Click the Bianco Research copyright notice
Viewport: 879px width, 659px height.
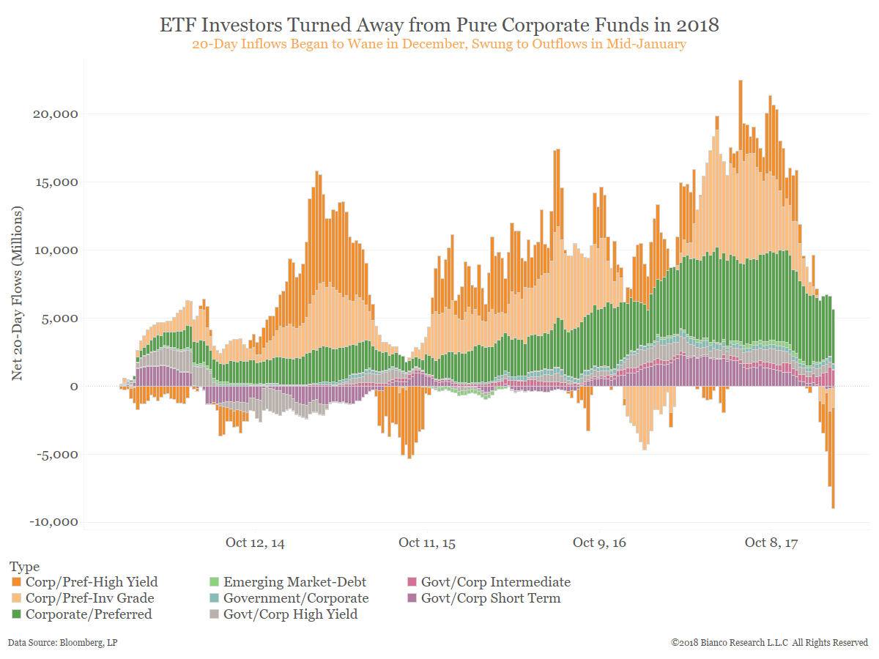769,643
